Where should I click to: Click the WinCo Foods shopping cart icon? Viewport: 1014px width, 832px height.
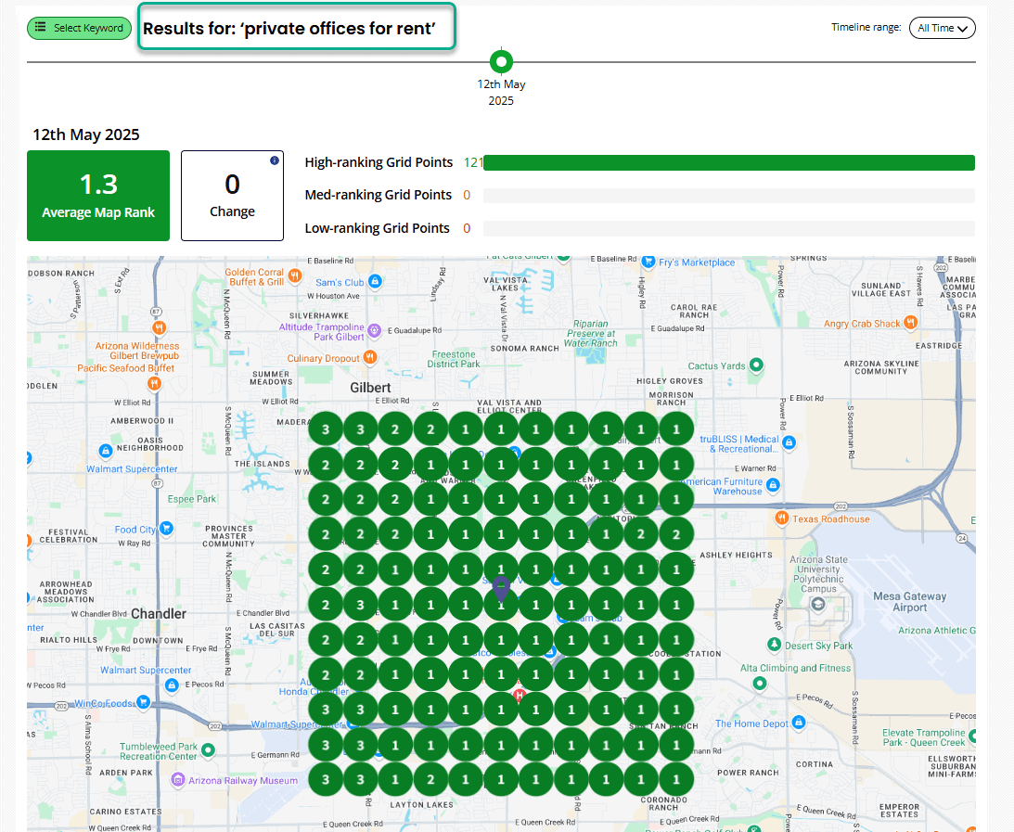[x=143, y=701]
